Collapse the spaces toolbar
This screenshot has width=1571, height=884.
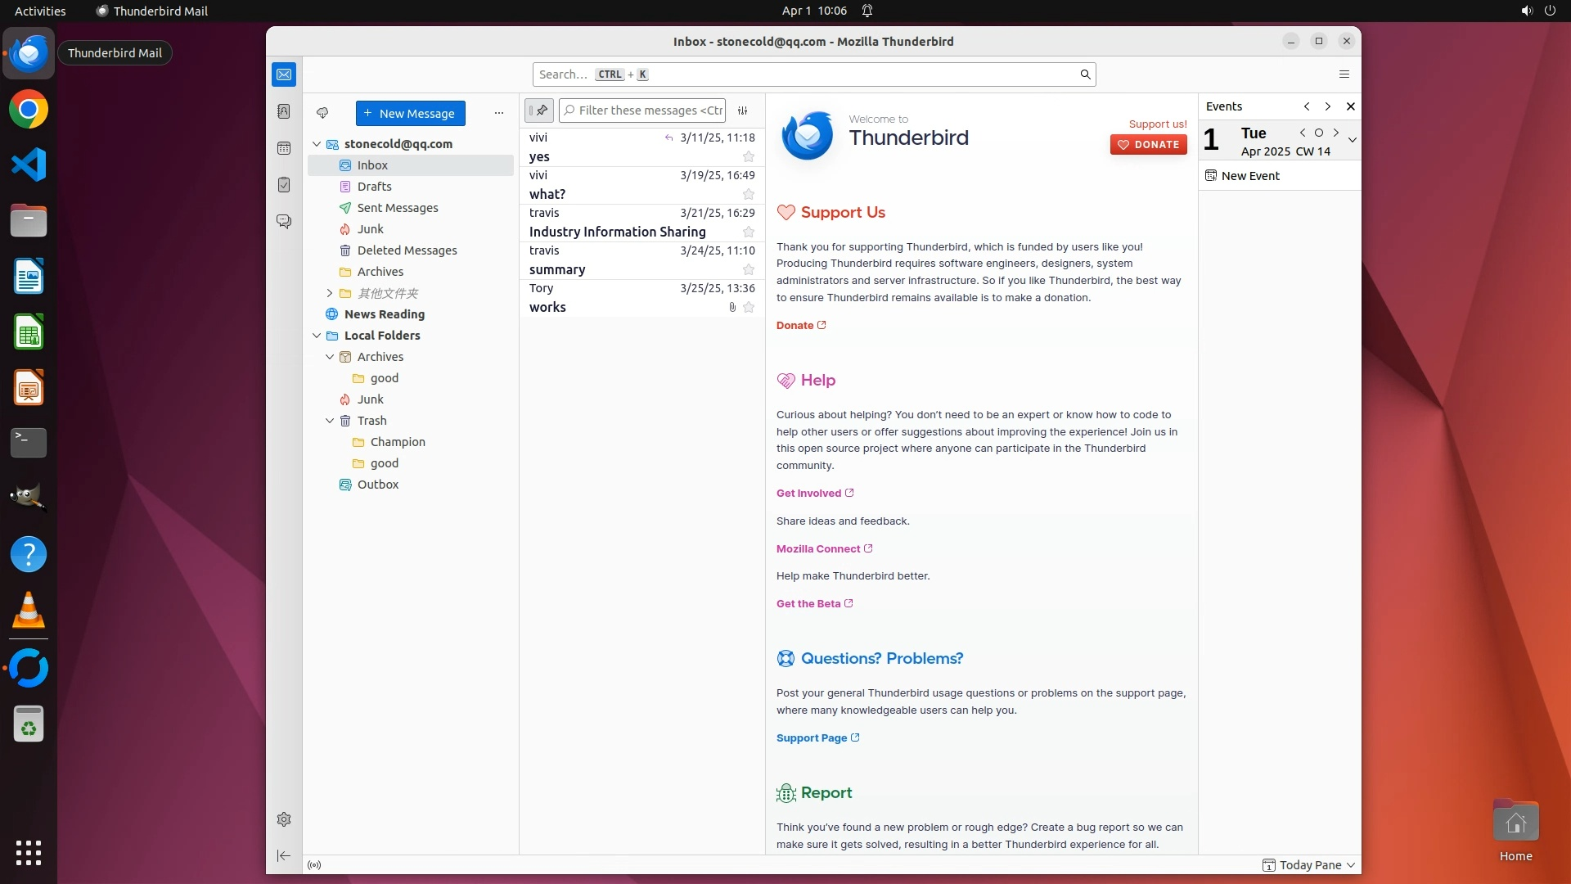pos(284,855)
